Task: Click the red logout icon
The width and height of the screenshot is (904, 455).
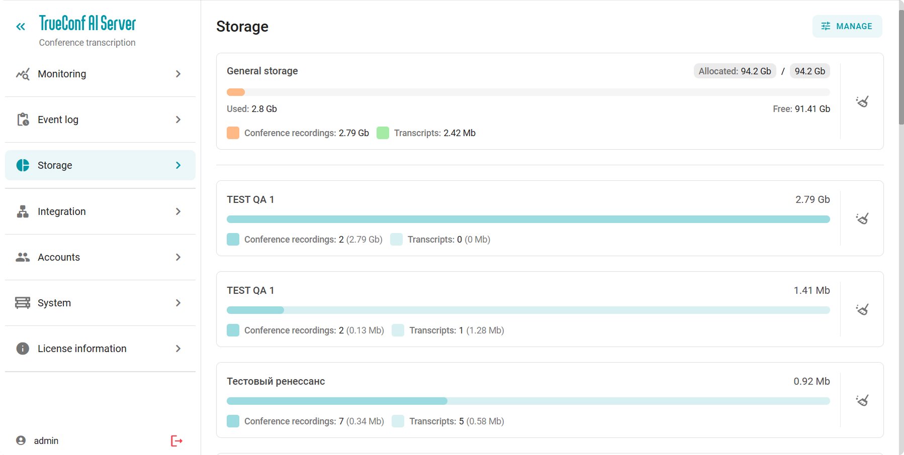Action: click(176, 441)
